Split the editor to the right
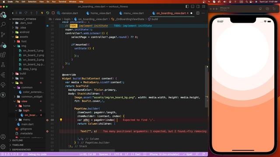This screenshot has width=280, height=157. [198, 13]
